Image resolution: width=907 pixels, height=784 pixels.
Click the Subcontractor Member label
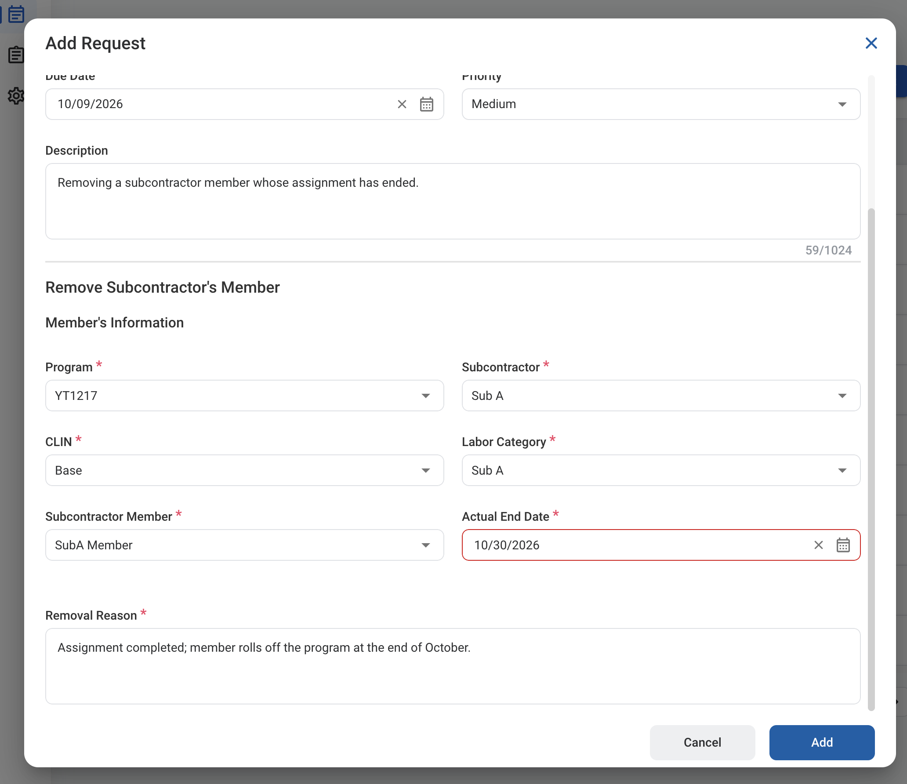(109, 516)
